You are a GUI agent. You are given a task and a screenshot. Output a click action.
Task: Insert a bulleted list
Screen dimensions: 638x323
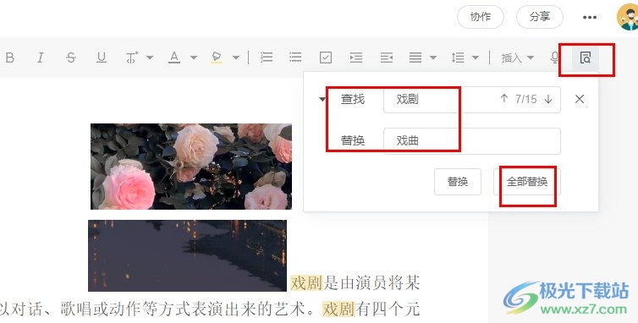[x=295, y=57]
